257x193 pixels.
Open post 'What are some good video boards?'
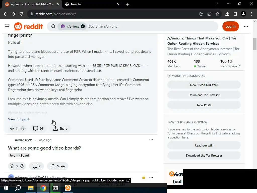(x=44, y=148)
